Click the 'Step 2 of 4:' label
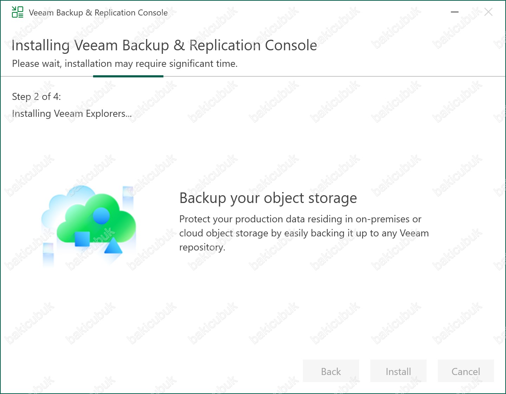Viewport: 506px width, 394px height. point(37,96)
